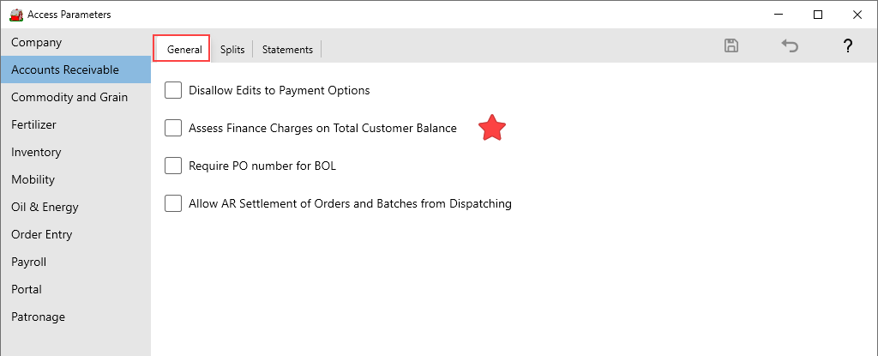Viewport: 878px width, 356px height.
Task: Enable Allow AR Settlement from Dispatching
Action: [174, 203]
